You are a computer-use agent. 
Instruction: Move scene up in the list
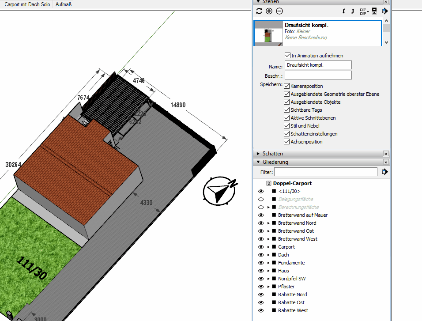(353, 11)
